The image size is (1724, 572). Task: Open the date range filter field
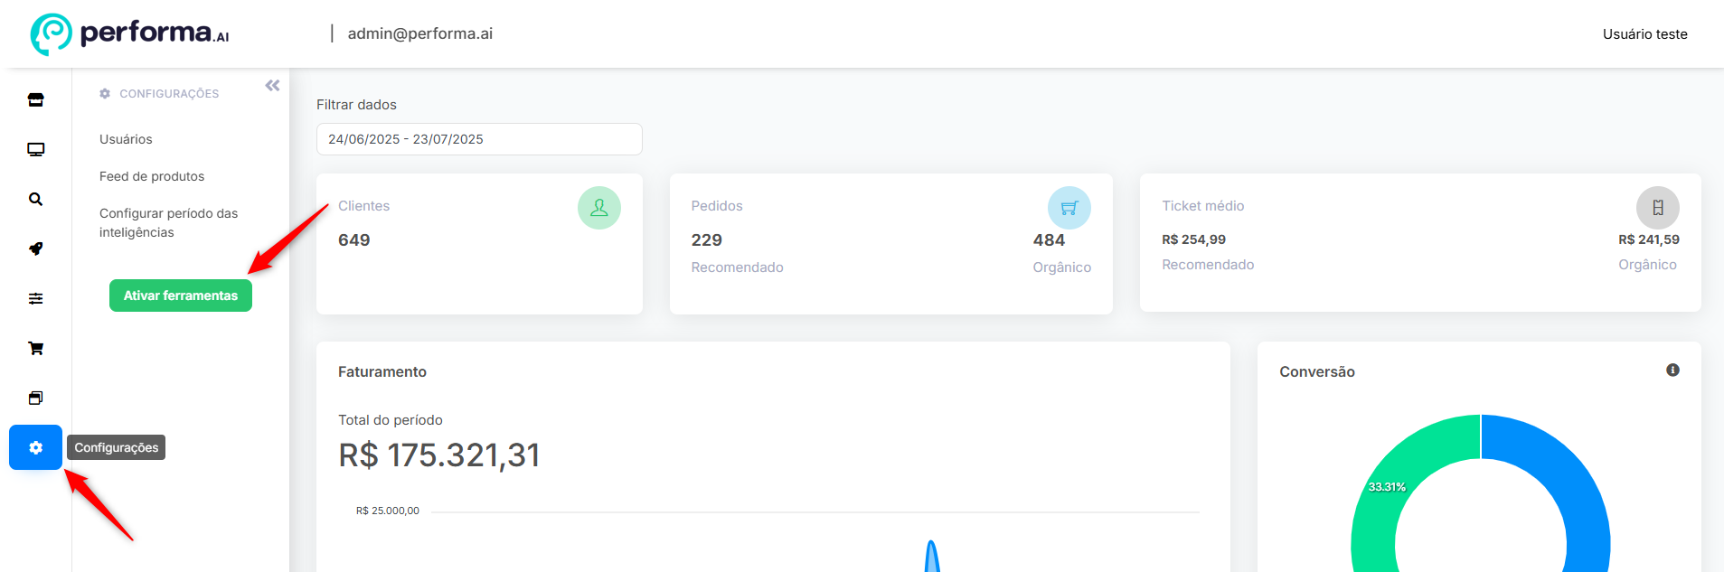click(479, 139)
